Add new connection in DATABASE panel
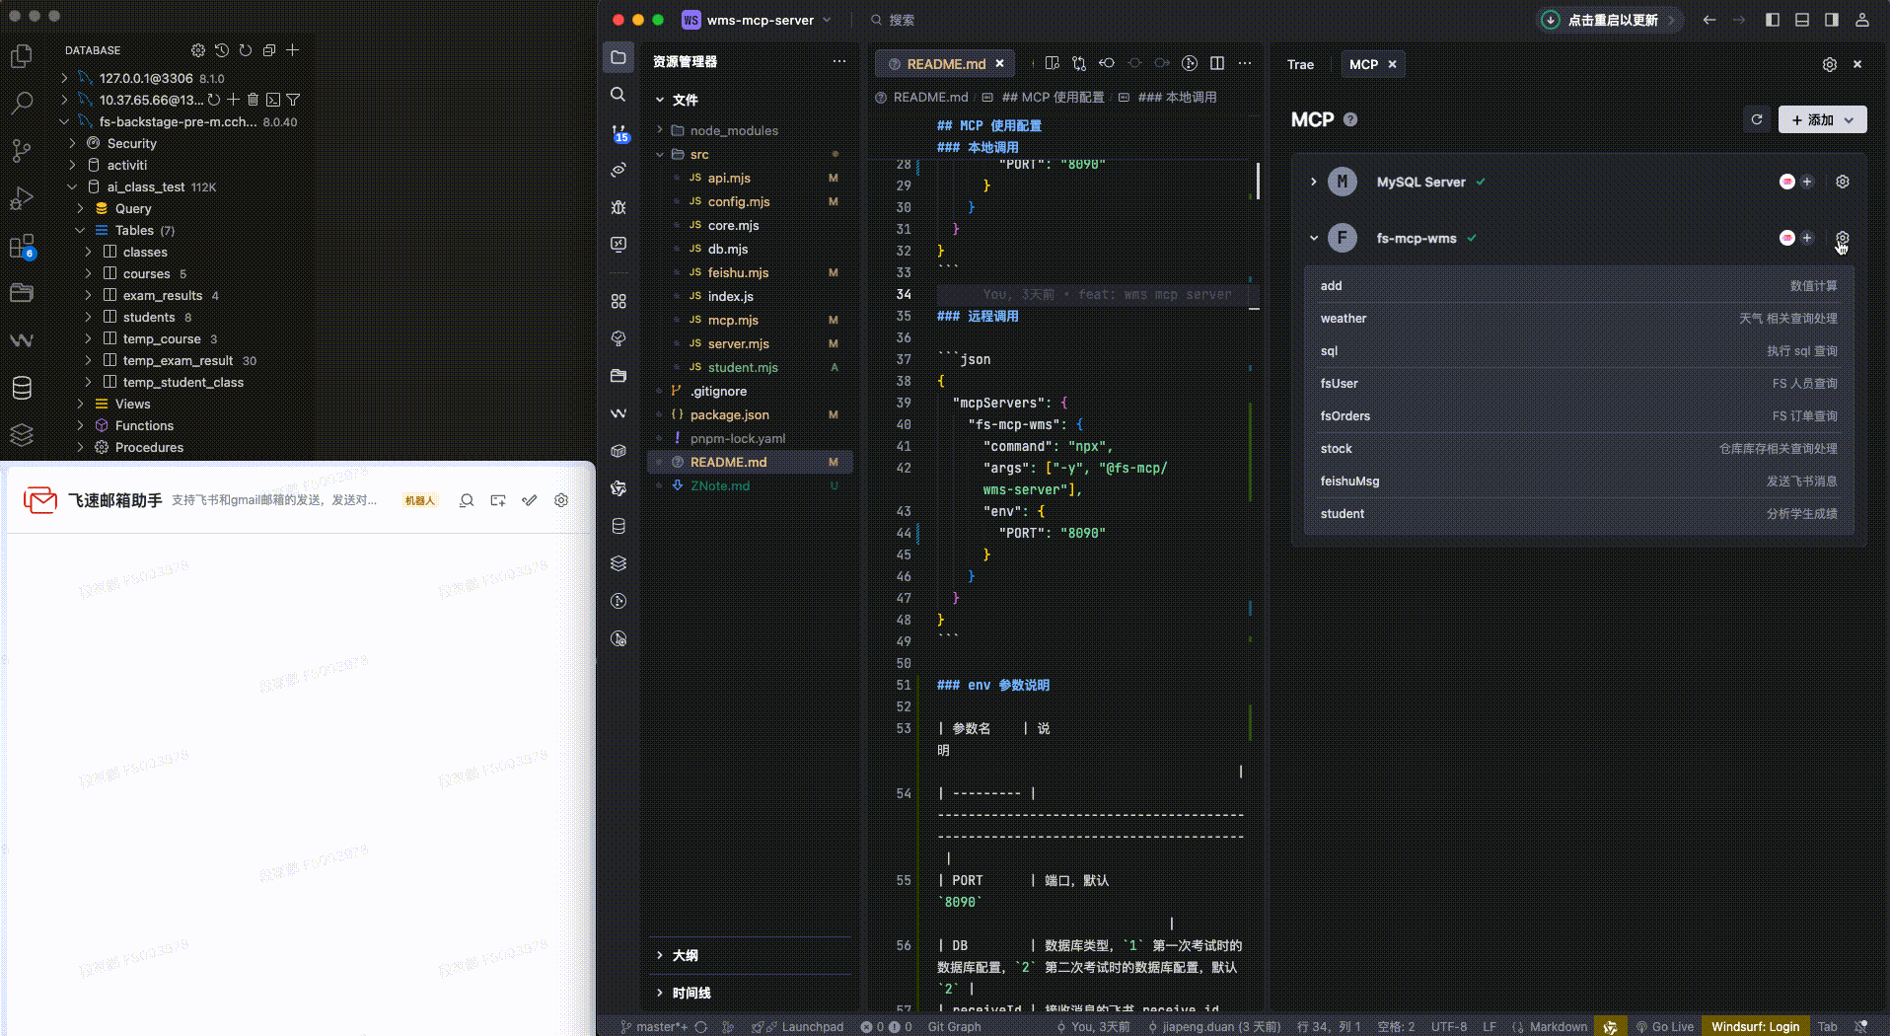1890x1036 pixels. tap(293, 50)
